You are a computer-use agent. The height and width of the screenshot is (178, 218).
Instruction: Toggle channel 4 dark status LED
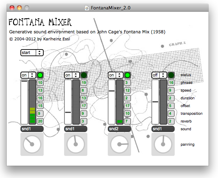click(x=171, y=75)
